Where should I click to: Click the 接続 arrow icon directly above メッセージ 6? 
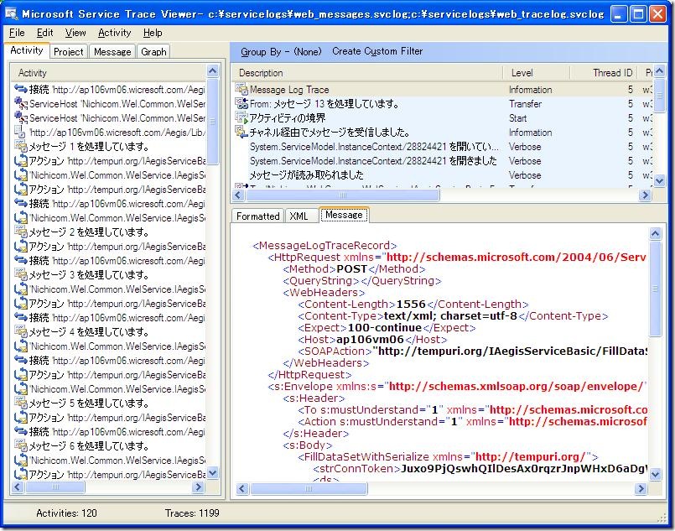tap(21, 431)
